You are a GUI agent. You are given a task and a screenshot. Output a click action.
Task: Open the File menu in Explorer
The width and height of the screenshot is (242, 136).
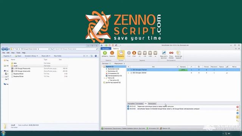pyautogui.click(x=3, y=53)
